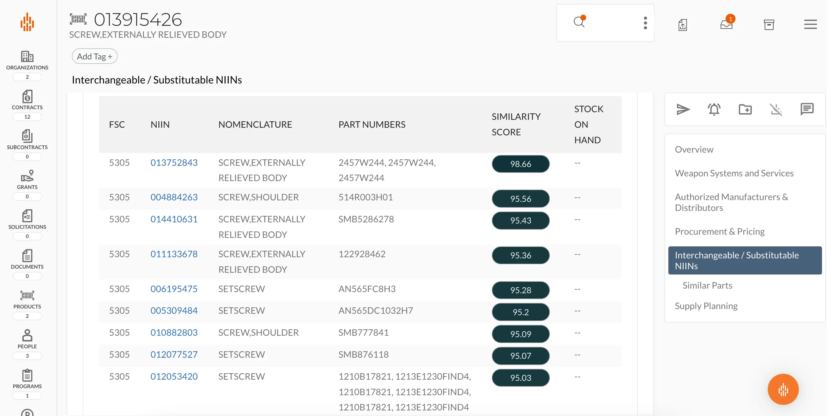Open the Similar Parts tab
Screen dimensions: 827x416
pos(707,285)
